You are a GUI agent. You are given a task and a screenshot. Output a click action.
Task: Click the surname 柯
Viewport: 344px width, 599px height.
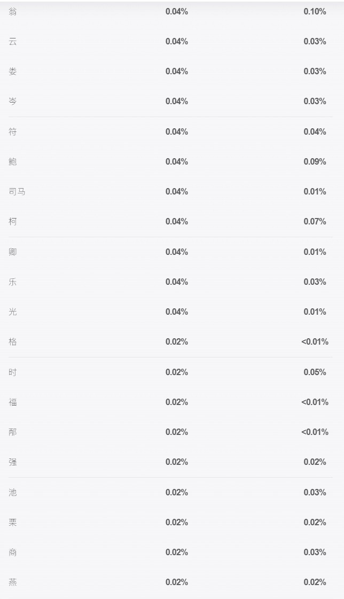(13, 222)
